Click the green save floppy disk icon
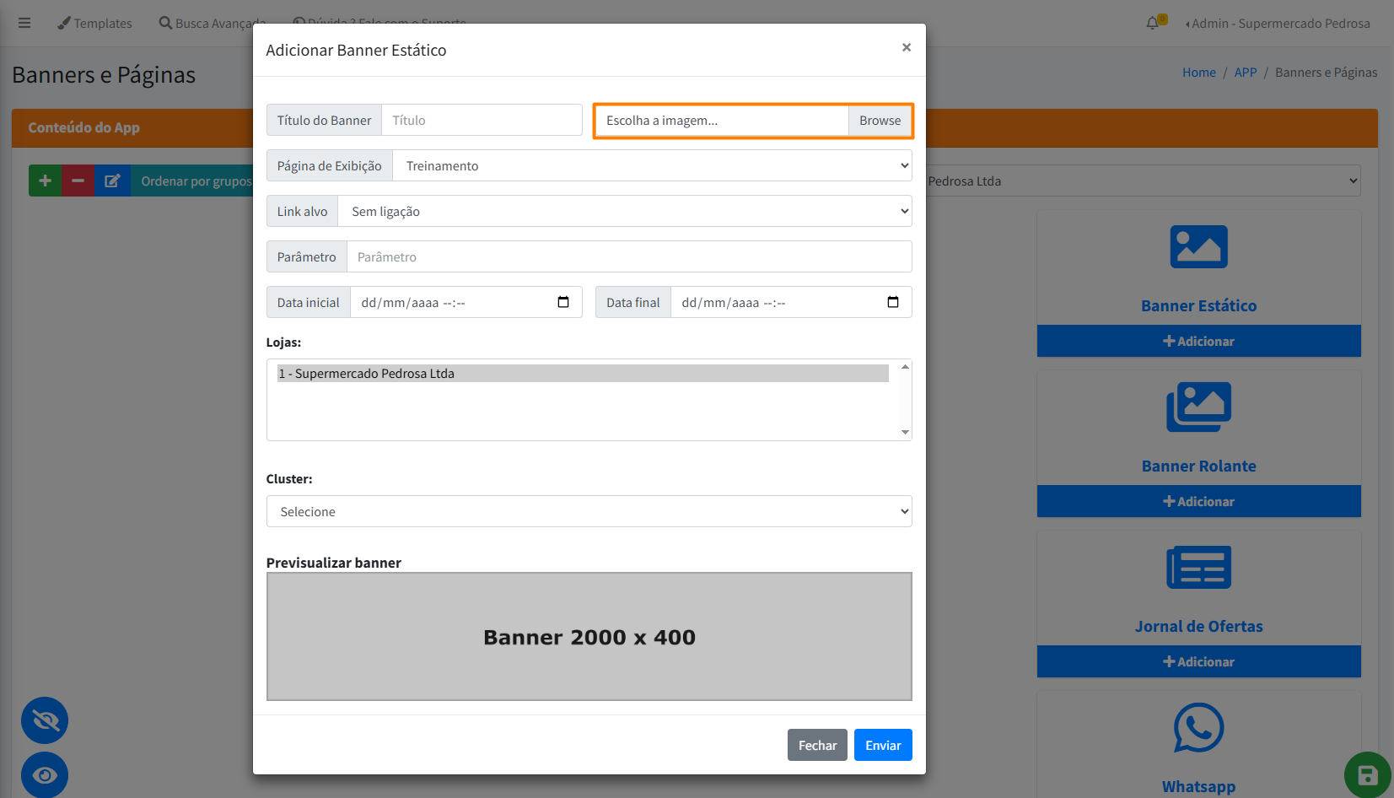 click(1367, 774)
